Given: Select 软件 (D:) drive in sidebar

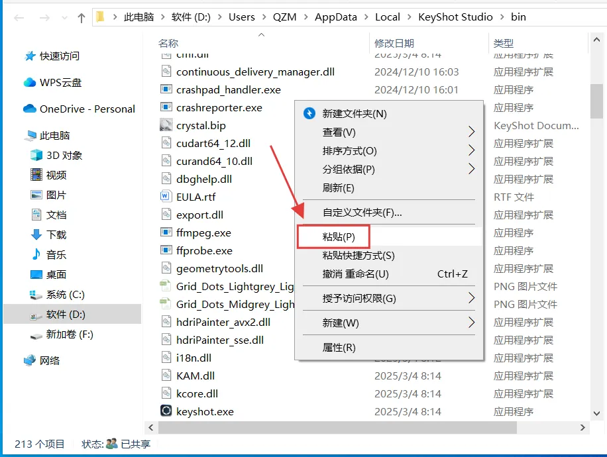Looking at the screenshot, I should tap(72, 314).
